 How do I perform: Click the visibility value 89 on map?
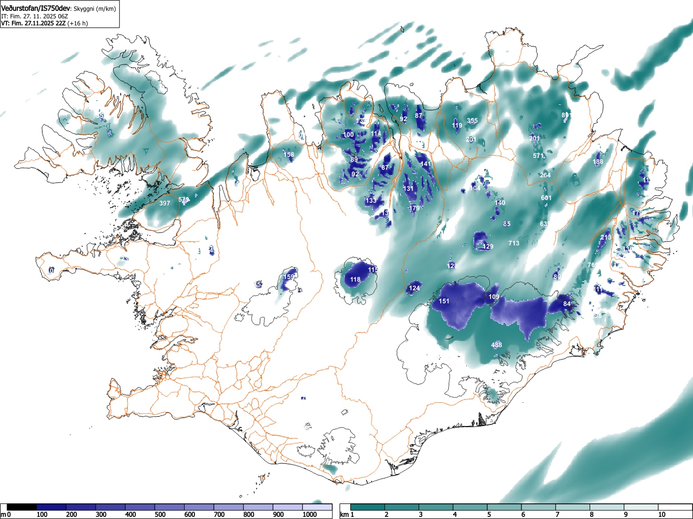coord(354,159)
